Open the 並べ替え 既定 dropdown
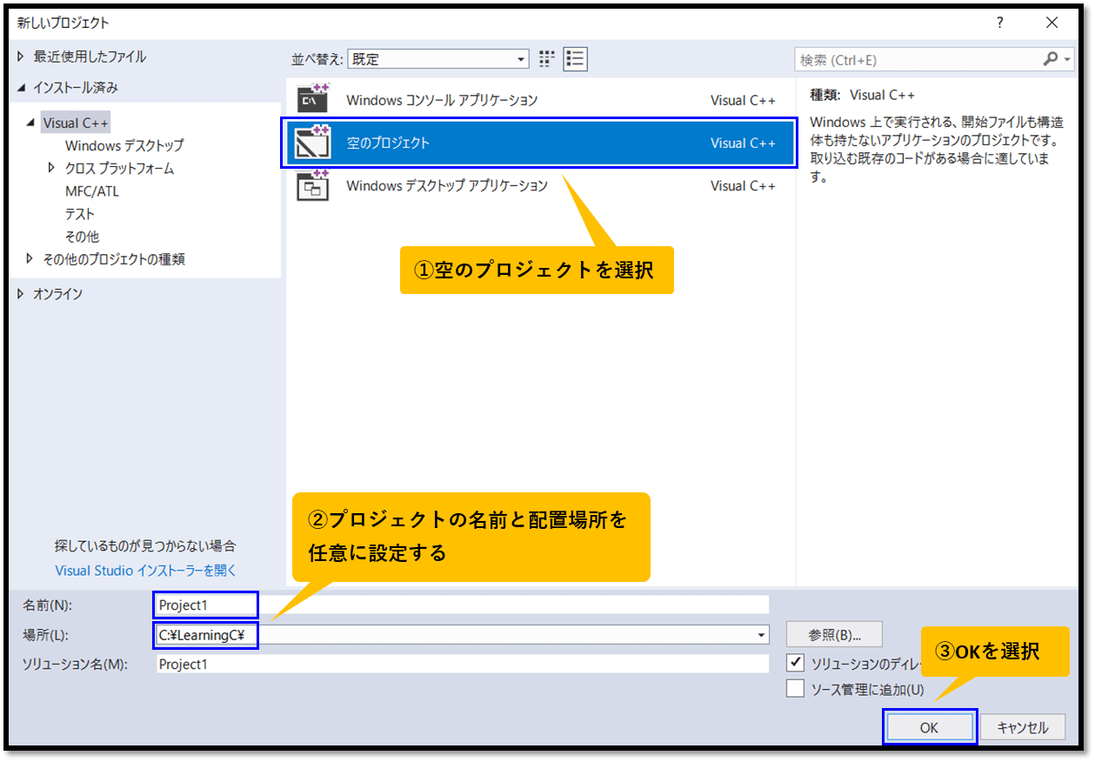 point(437,59)
